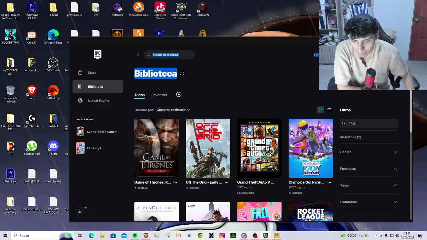This screenshot has width=427, height=240.
Task: Expand the Género filter
Action: [369, 152]
